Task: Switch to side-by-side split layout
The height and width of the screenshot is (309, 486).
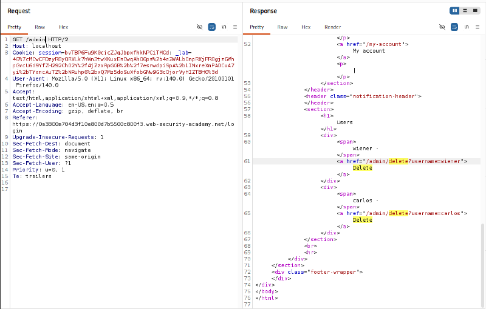Action: coord(454,10)
